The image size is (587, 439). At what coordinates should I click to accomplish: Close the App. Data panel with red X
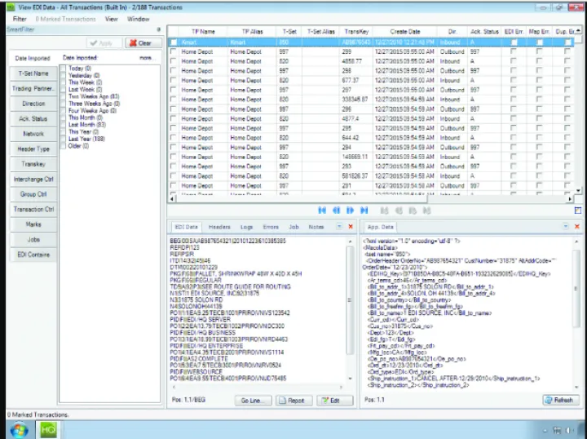pos(577,226)
